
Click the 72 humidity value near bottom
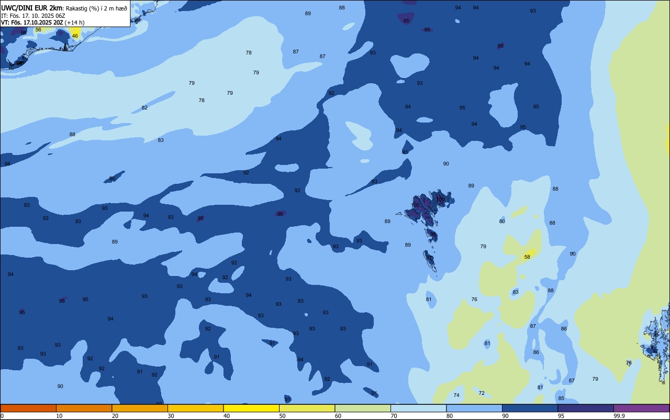[482, 393]
